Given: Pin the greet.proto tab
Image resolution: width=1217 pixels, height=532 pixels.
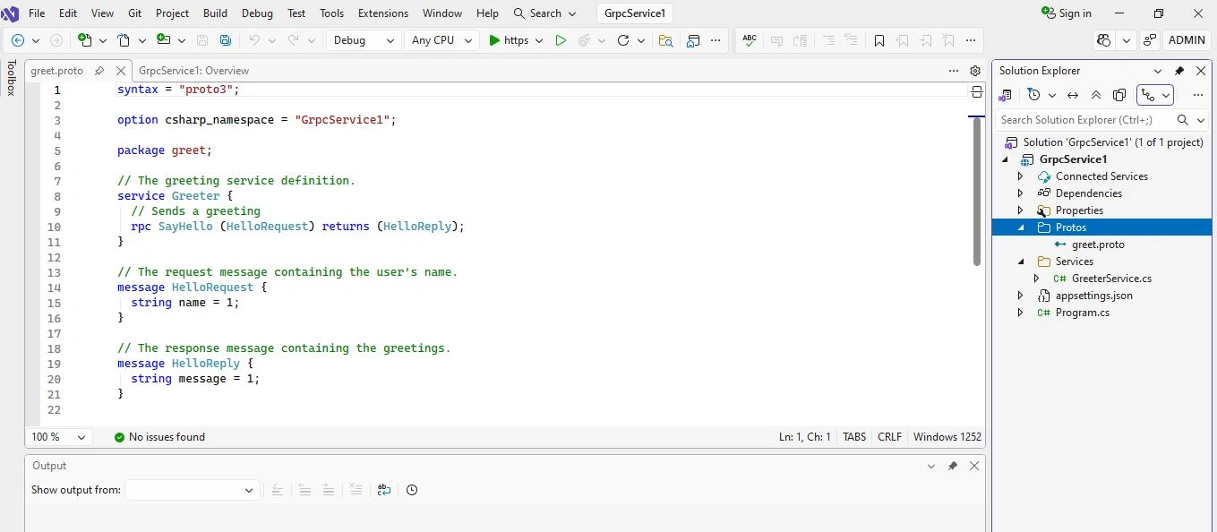Looking at the screenshot, I should click(x=99, y=71).
